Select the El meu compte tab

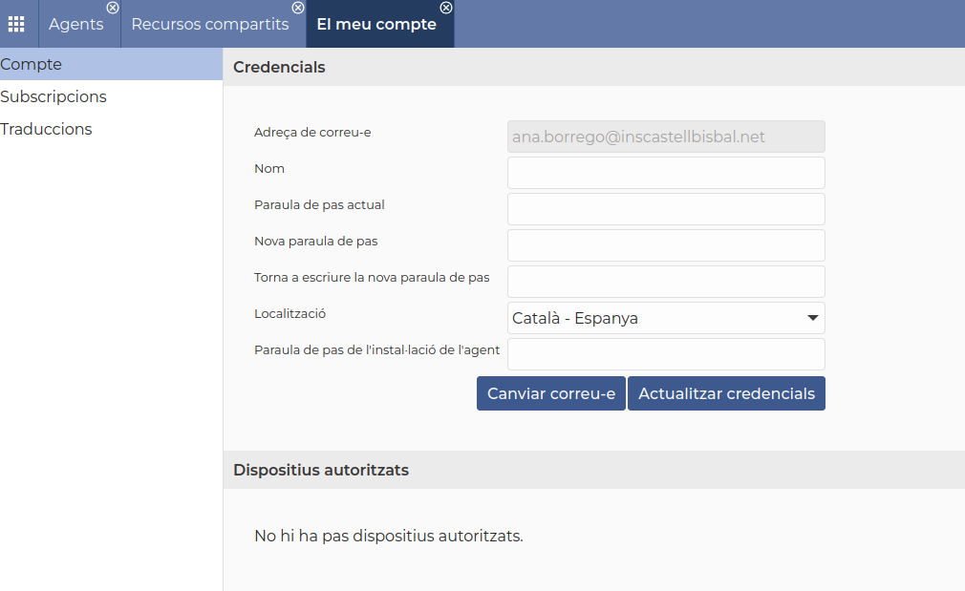(375, 25)
